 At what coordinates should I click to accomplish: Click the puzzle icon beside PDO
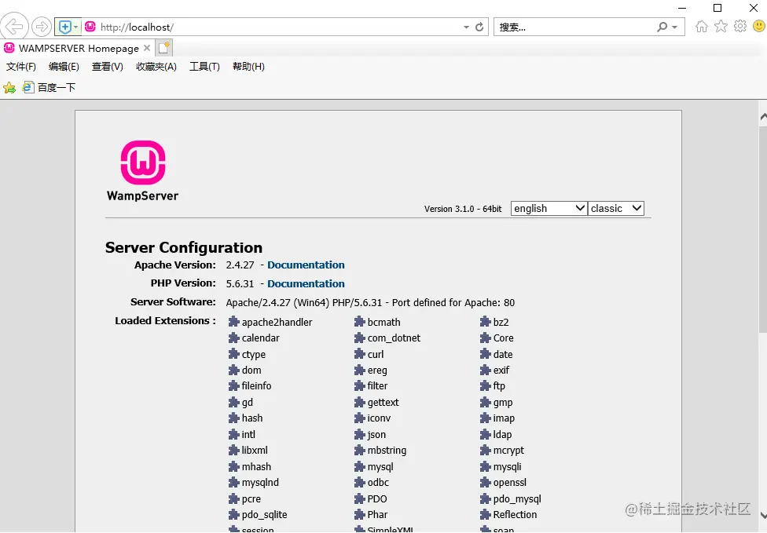[360, 499]
